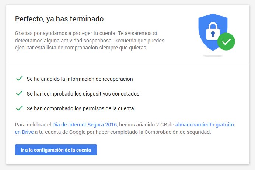This screenshot has width=255, height=170.
Task: Click the 'Gracias por ayudarnos' description paragraph
Action: pos(90,40)
